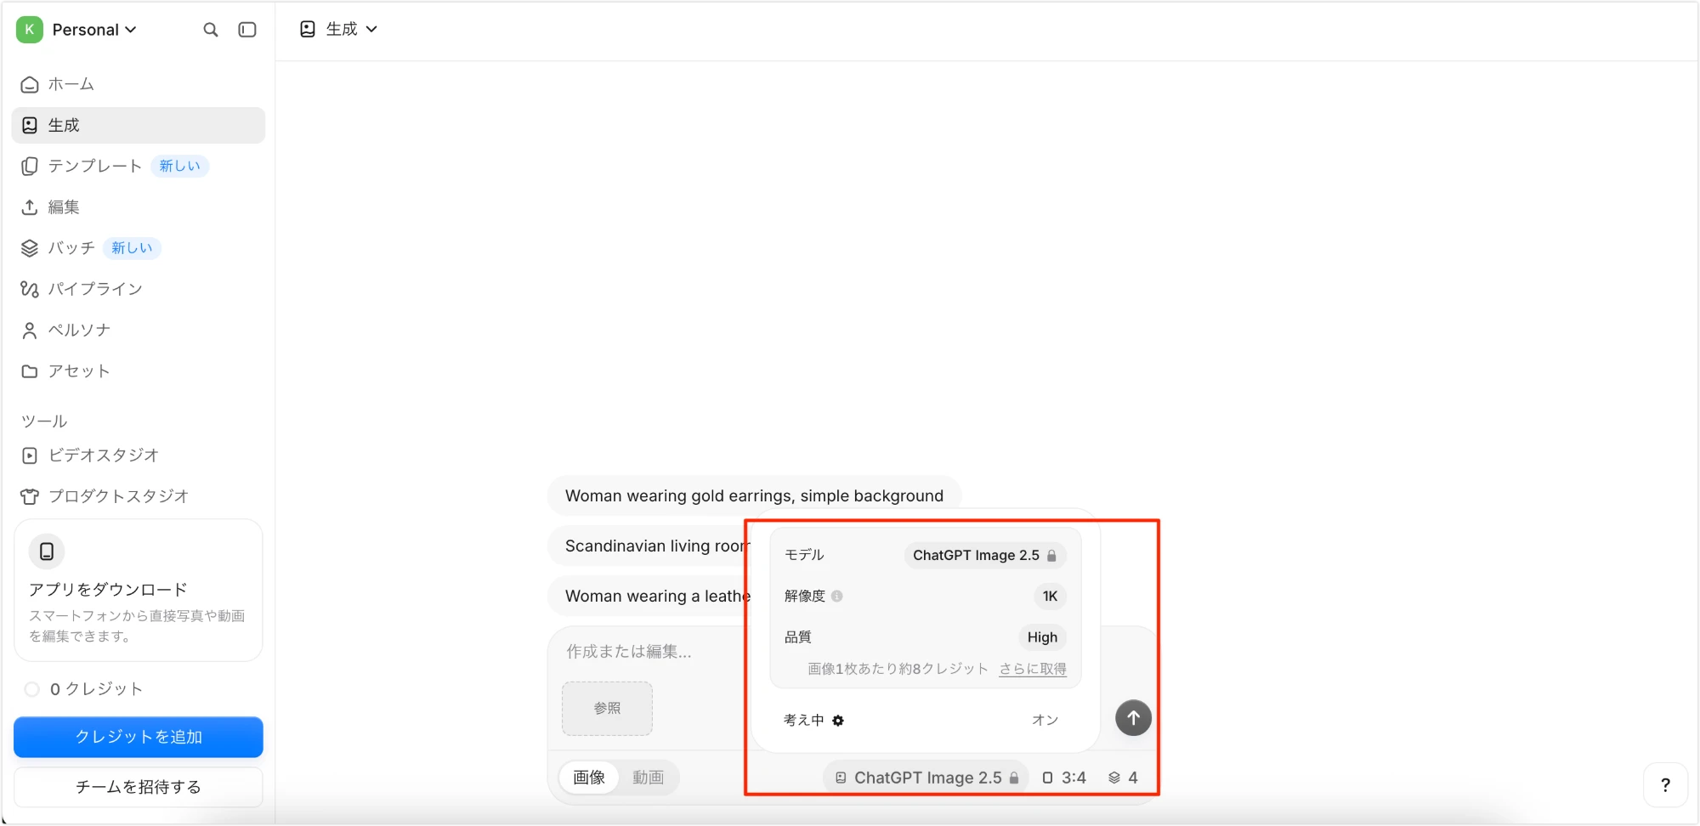Select the gold earrings prompt suggestion
This screenshot has height=826, width=1700.
(x=754, y=495)
